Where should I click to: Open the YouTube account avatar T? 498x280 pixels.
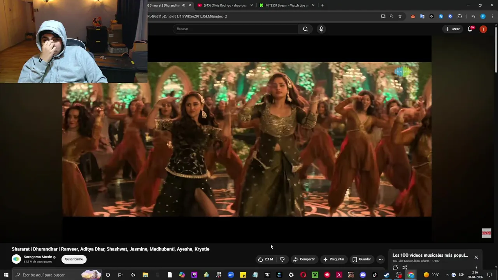pos(483,29)
